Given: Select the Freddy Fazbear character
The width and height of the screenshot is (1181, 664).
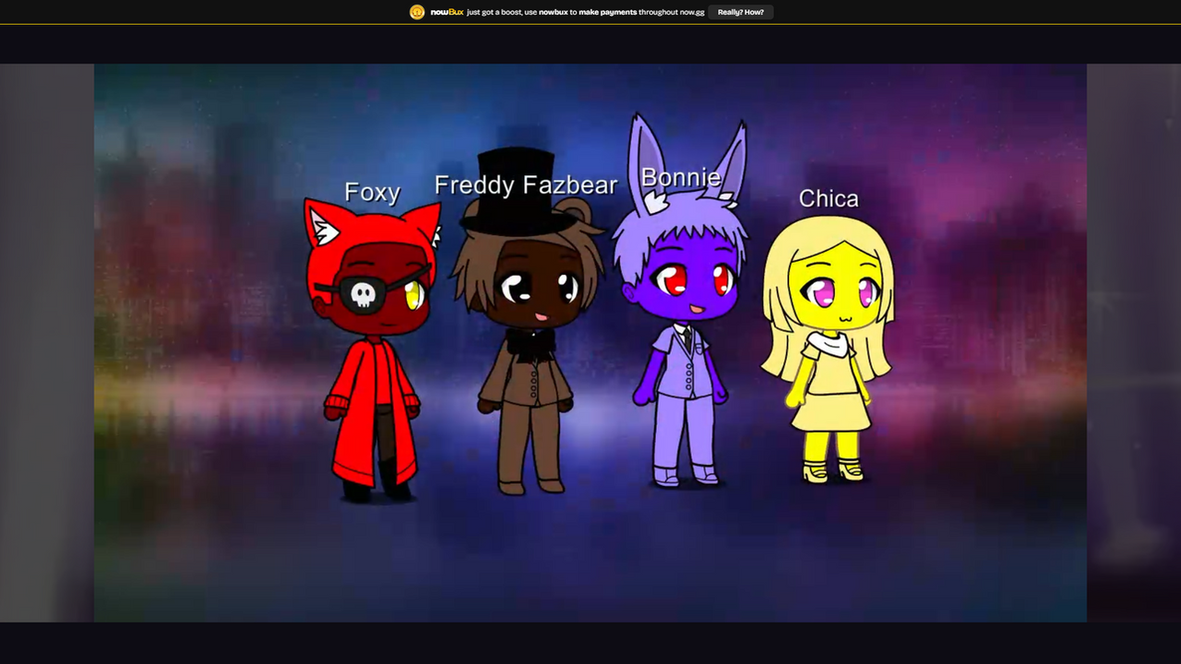Looking at the screenshot, I should point(528,321).
